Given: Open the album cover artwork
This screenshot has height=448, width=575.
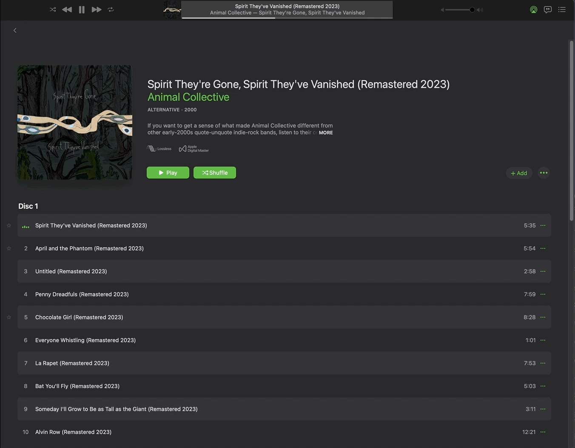Looking at the screenshot, I should 74,122.
